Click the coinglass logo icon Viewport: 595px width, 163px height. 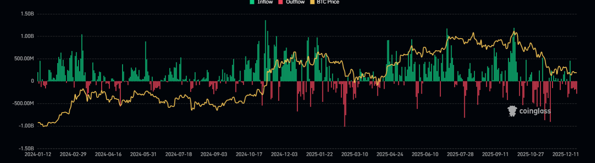512,111
